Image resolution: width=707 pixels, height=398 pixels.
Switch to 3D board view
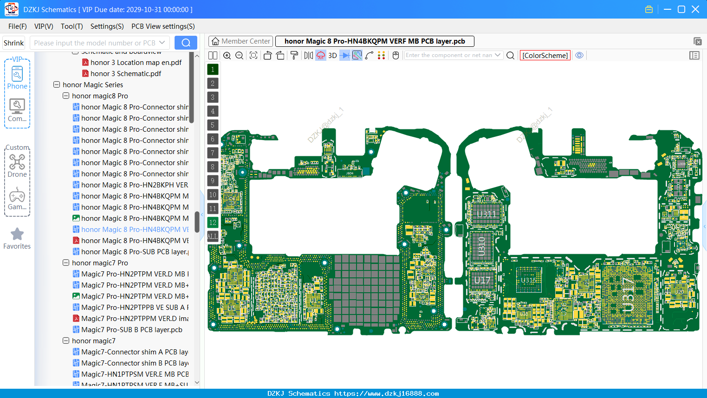332,55
